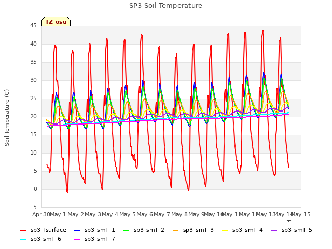
Task: Click the May 15 x-axis tick label
Action: coord(301,214)
